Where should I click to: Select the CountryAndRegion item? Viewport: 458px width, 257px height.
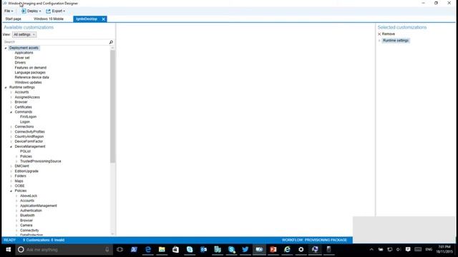[x=29, y=136]
